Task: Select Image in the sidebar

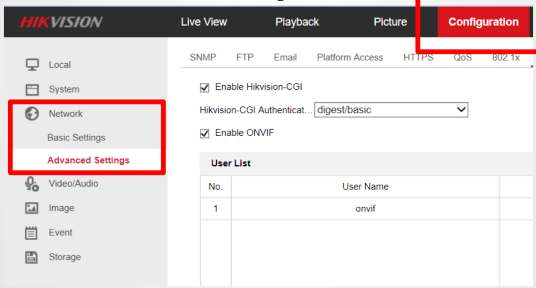Action: (61, 208)
